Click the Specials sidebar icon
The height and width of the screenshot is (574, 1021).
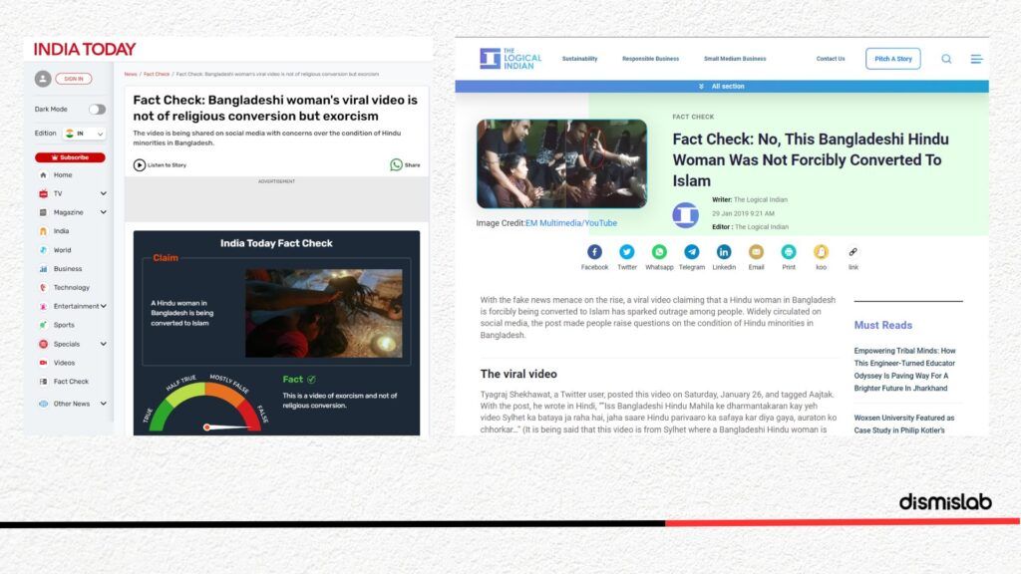pos(43,344)
